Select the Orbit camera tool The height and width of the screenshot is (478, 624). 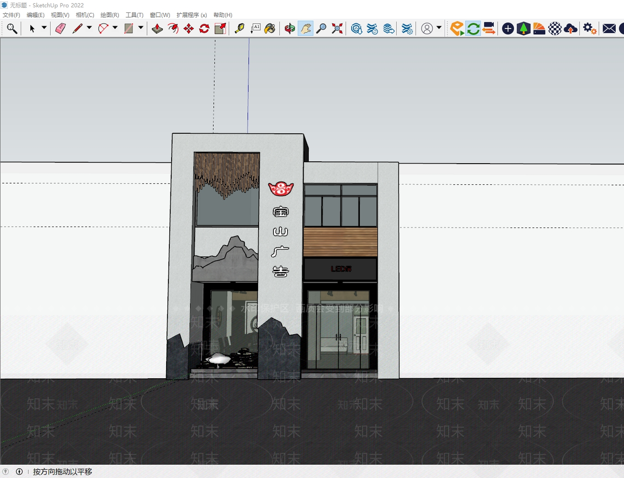(290, 28)
